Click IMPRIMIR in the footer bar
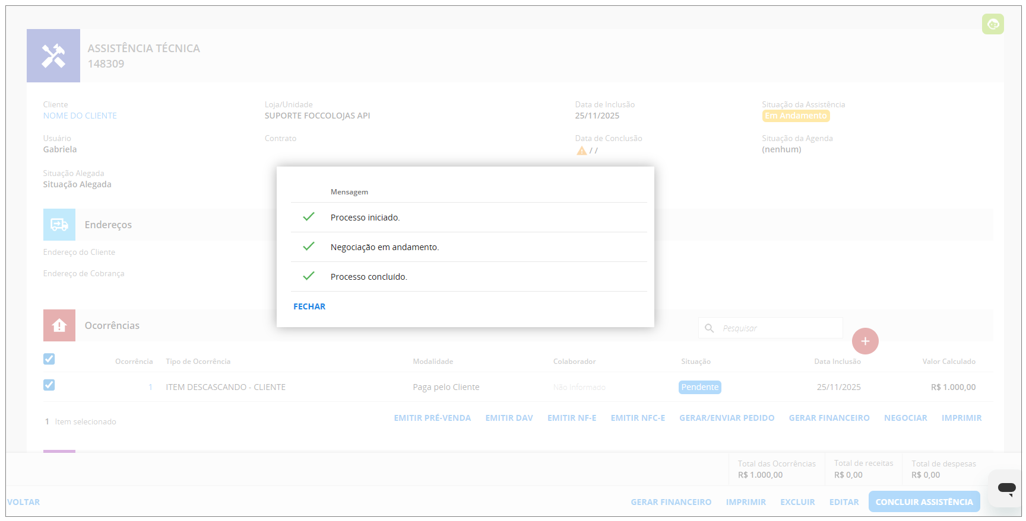1026x521 pixels. pos(746,502)
